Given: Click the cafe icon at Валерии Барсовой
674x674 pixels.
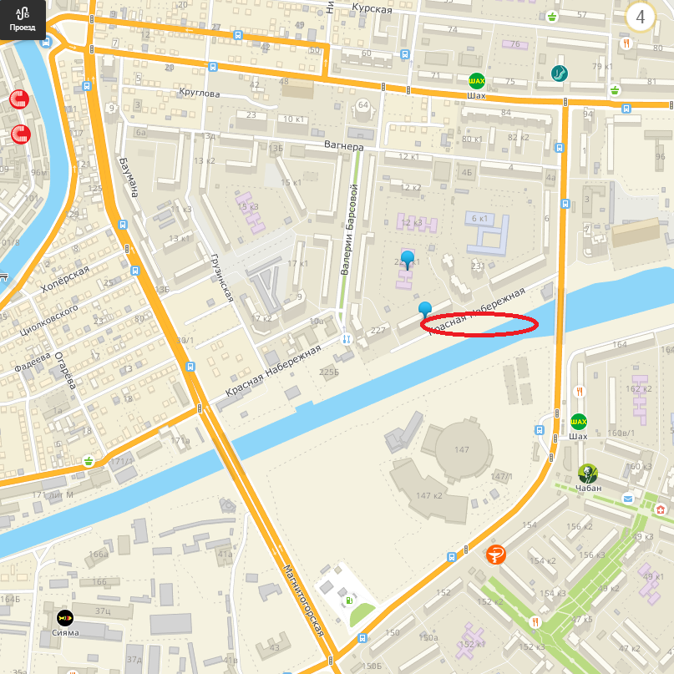Looking at the screenshot, I should 346,340.
